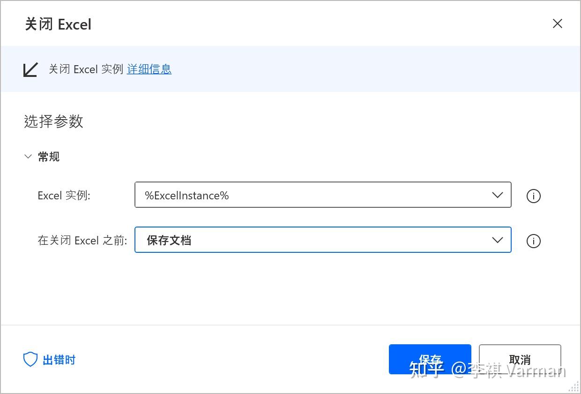Click the chevron arrow on the instance combo box

coord(497,195)
